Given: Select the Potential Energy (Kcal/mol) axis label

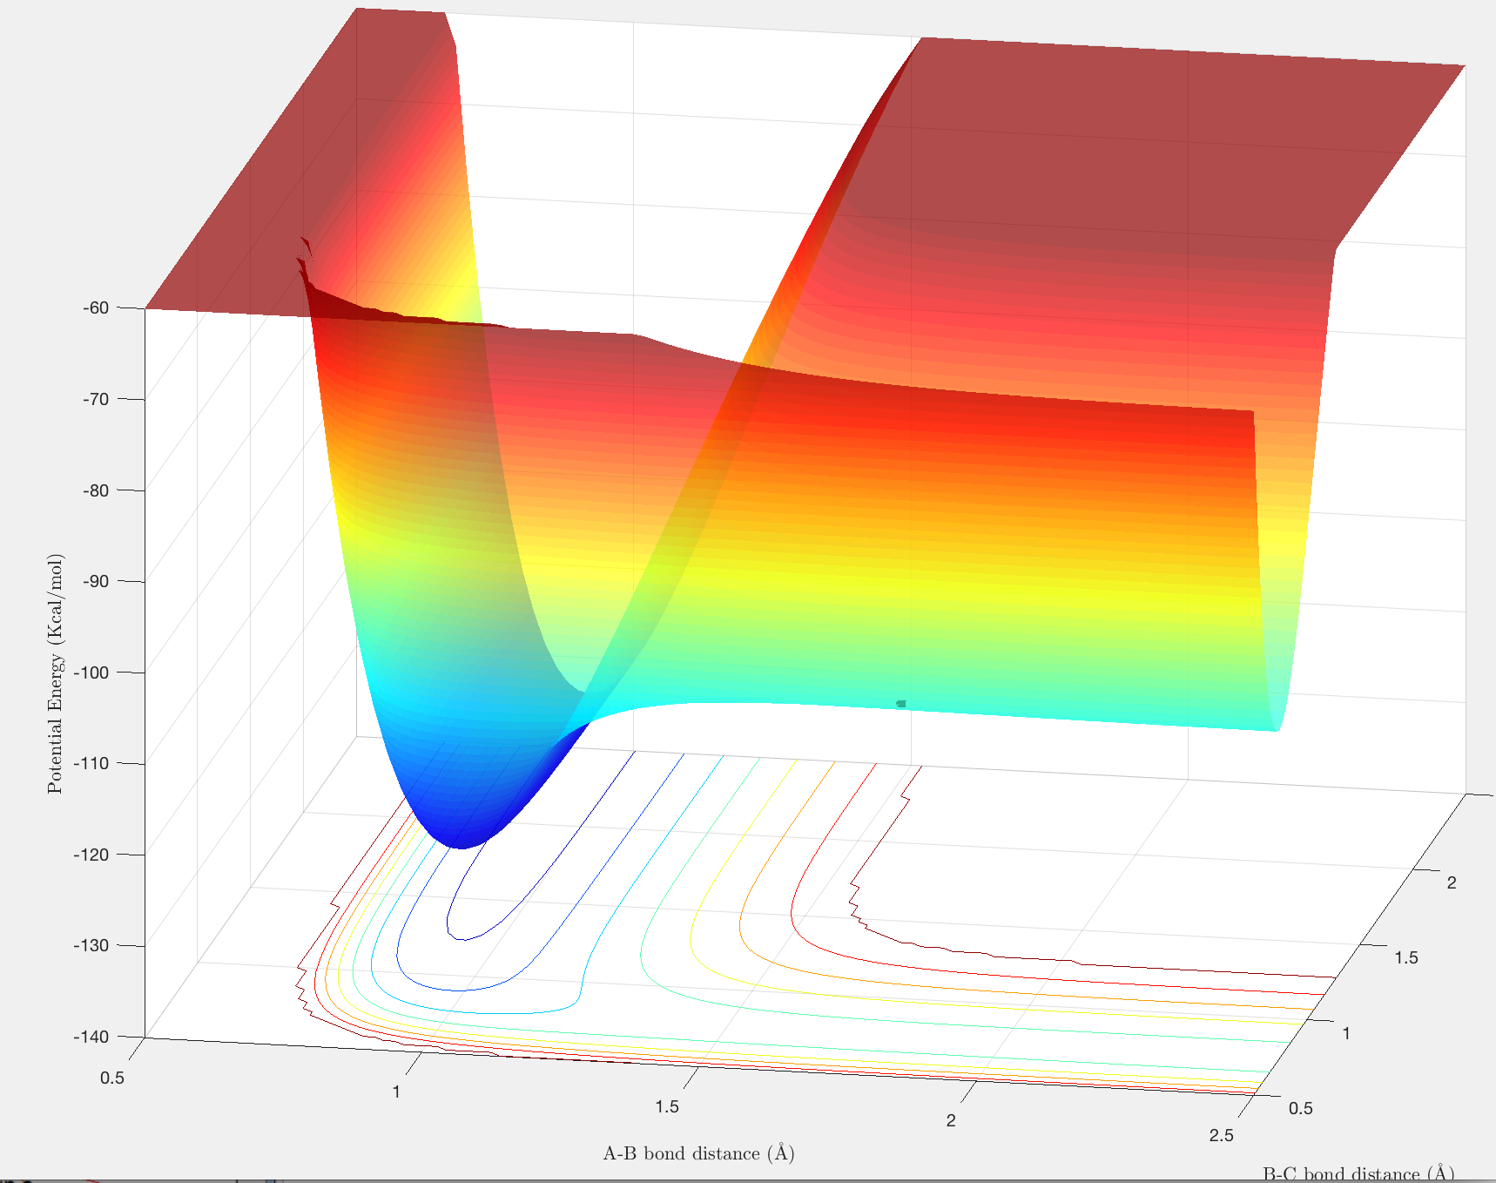Looking at the screenshot, I should [56, 673].
